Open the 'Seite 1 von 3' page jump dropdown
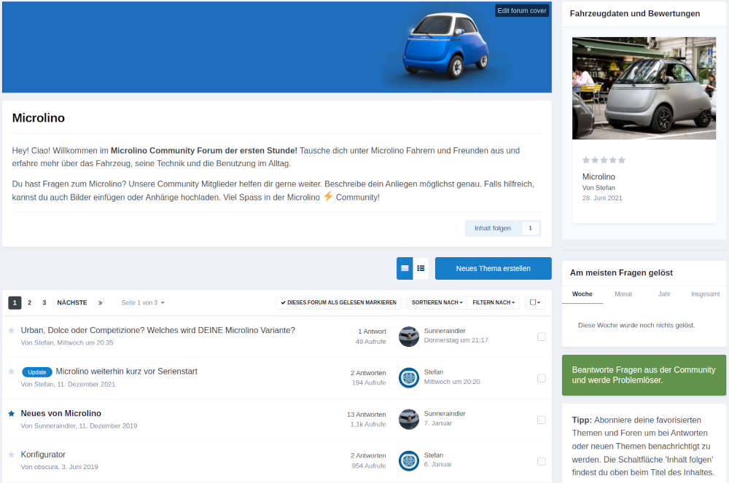The width and height of the screenshot is (729, 483). (x=143, y=303)
